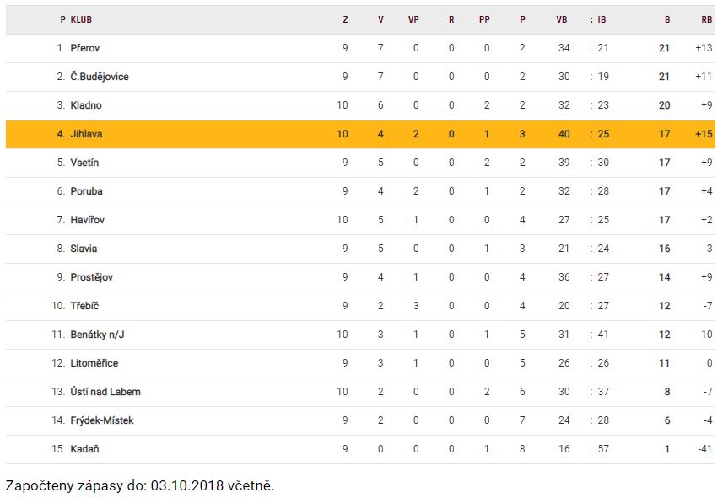
Task: Select Ústí nad Labem team
Action: (x=105, y=392)
